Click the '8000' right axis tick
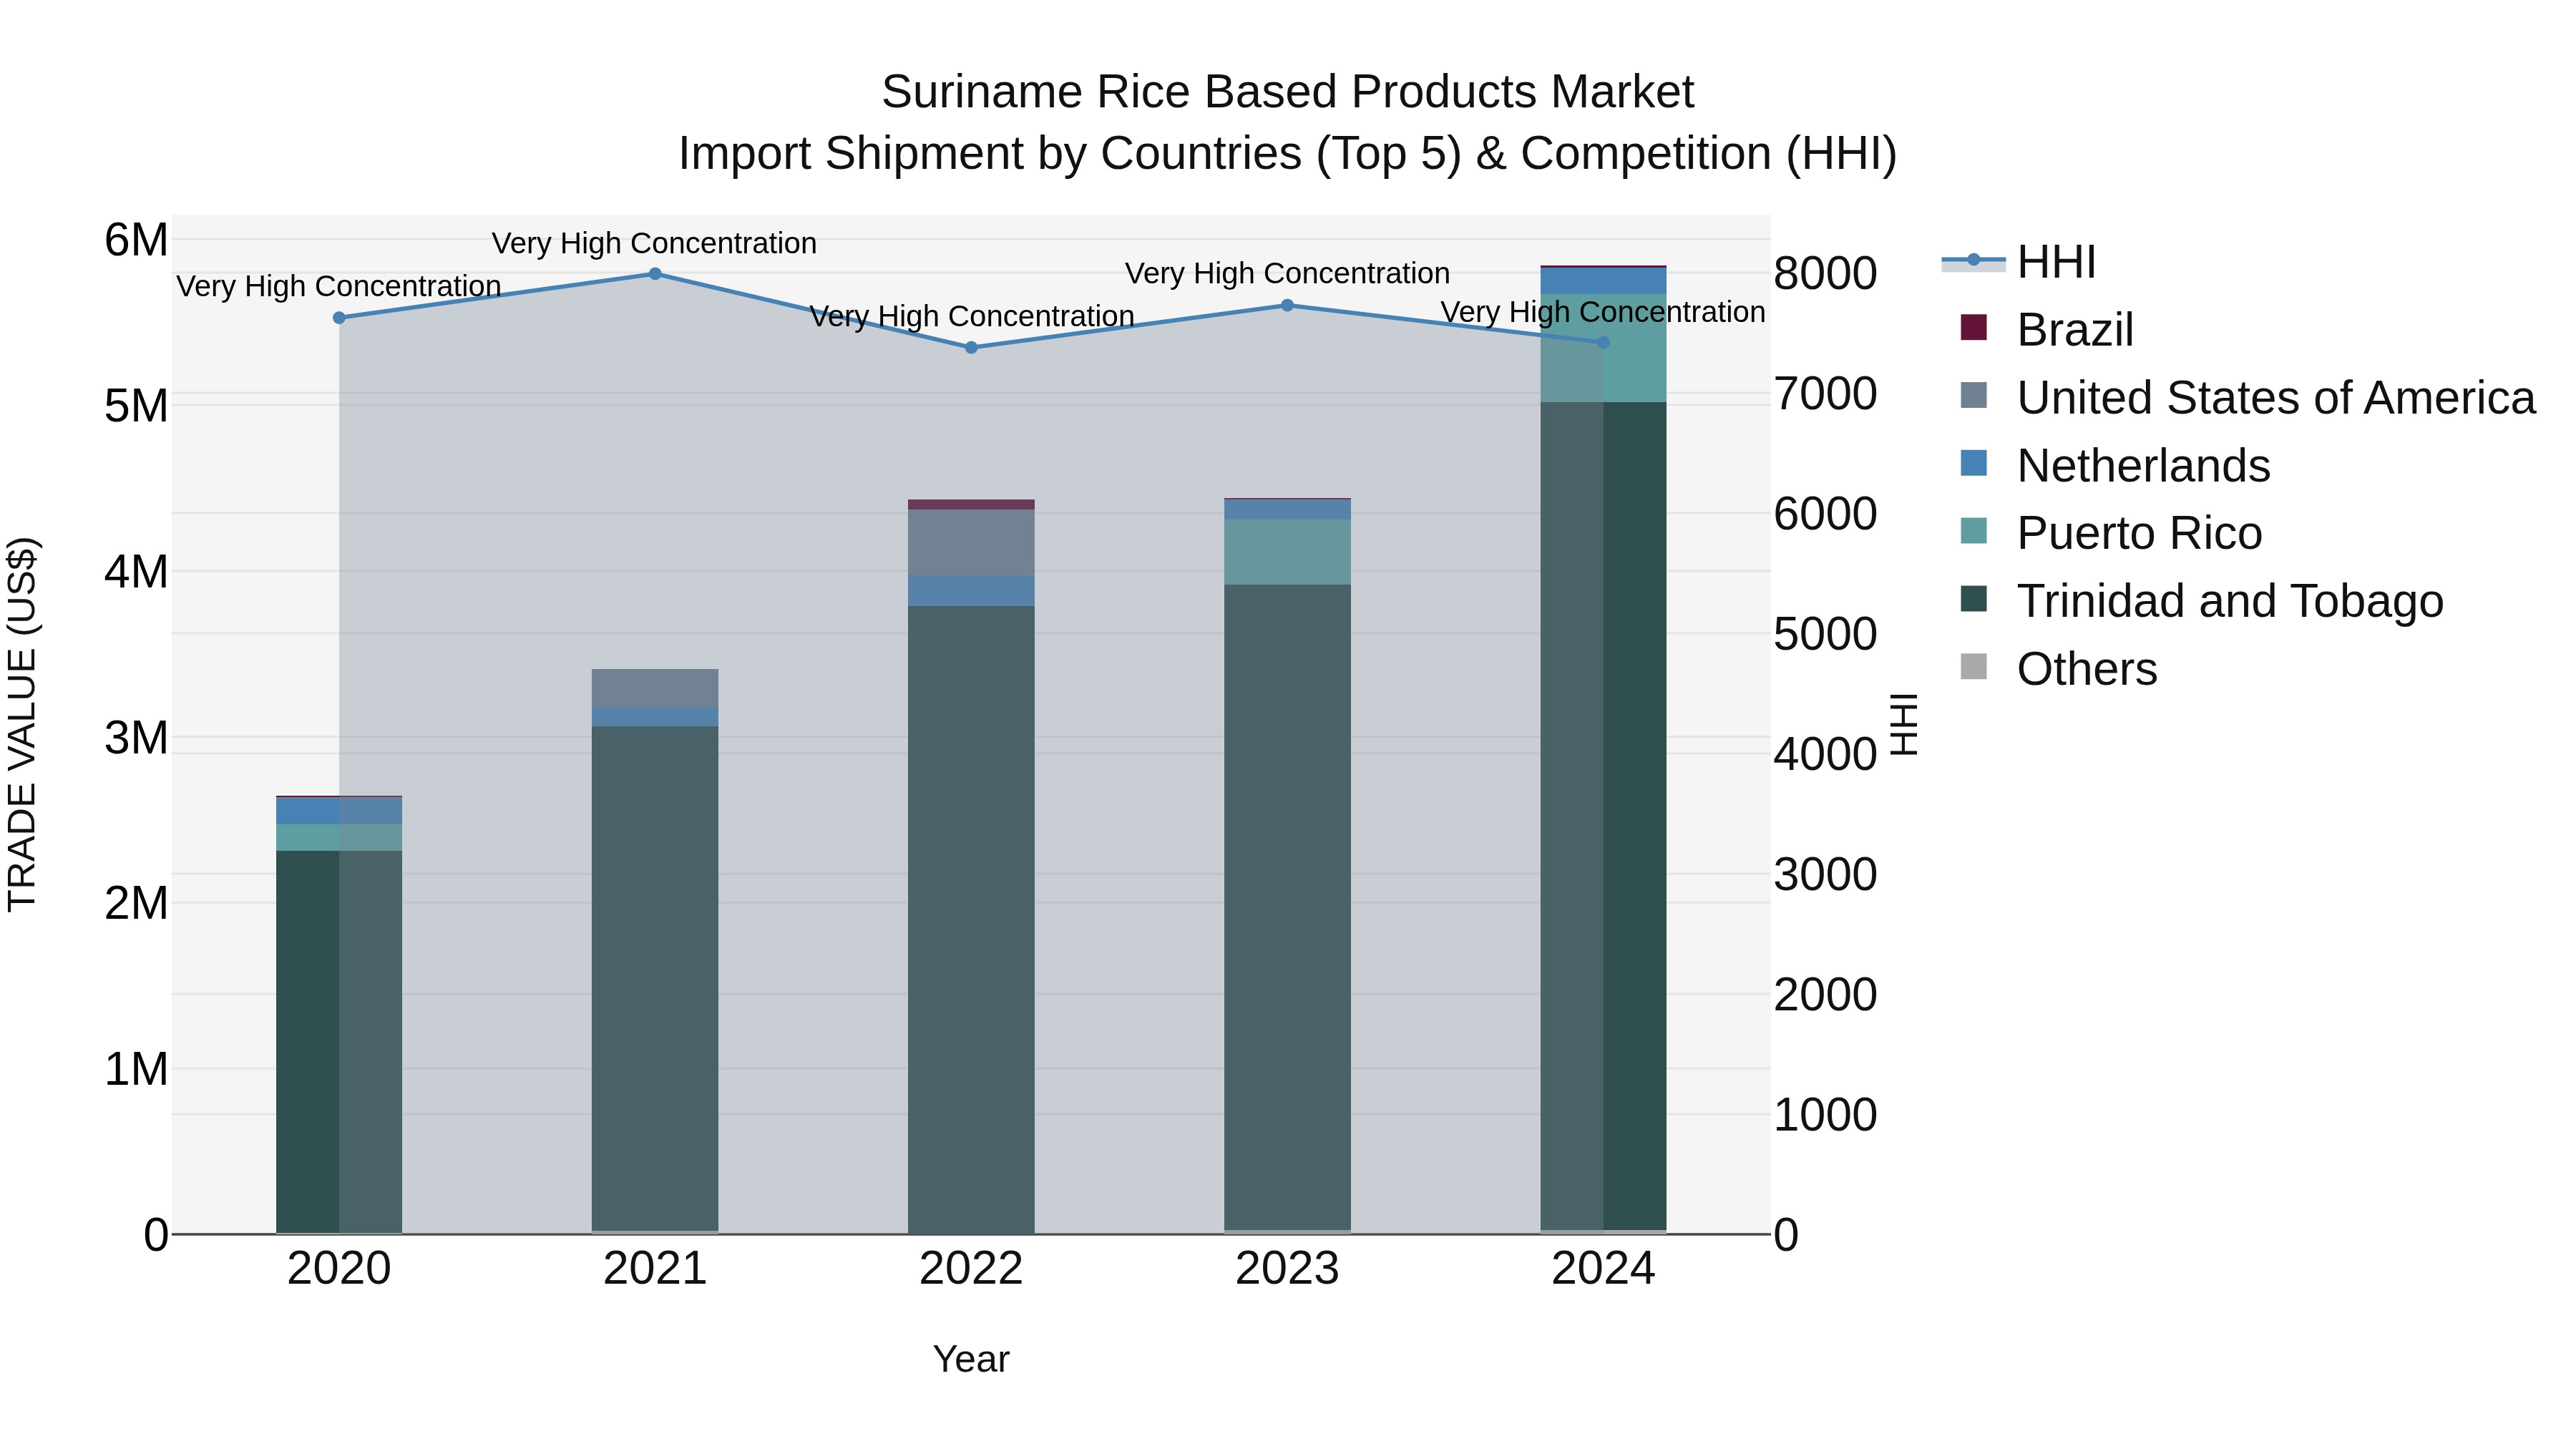The width and height of the screenshot is (2576, 1449). tap(1825, 273)
